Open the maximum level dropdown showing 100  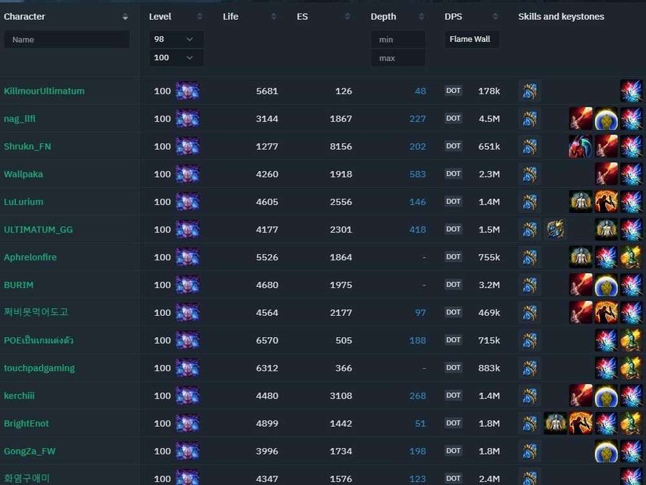click(x=176, y=58)
